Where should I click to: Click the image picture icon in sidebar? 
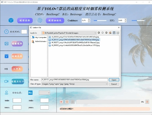pos(6,44)
